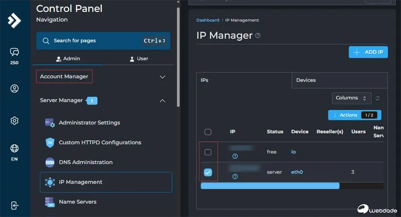Open the user profile icon in sidebar

pyautogui.click(x=14, y=89)
